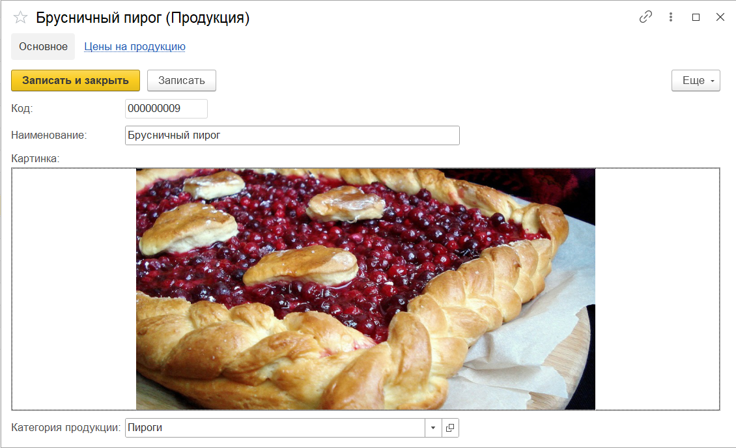Click the Записать button
Screen dimensions: 736x448
pyautogui.click(x=182, y=81)
